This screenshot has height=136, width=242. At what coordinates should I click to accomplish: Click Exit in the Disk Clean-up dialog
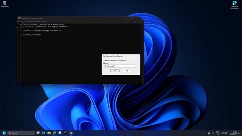(x=127, y=71)
